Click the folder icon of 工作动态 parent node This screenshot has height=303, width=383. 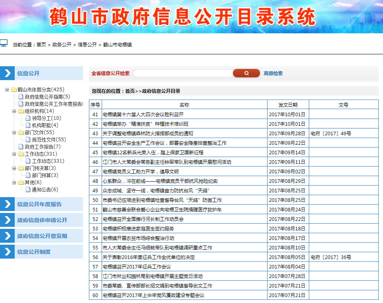click(x=21, y=154)
